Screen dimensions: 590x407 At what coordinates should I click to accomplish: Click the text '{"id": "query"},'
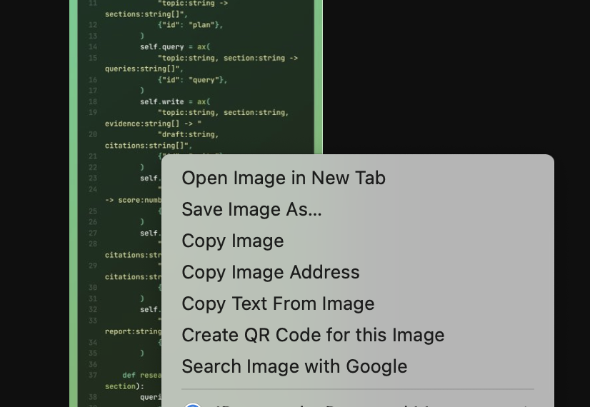click(x=193, y=80)
